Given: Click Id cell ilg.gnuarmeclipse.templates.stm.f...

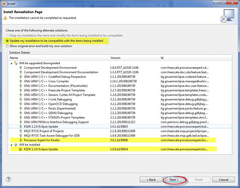Looking at the screenshot, I should click(184, 118).
